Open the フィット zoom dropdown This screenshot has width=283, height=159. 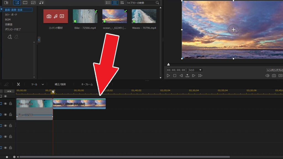[195, 70]
